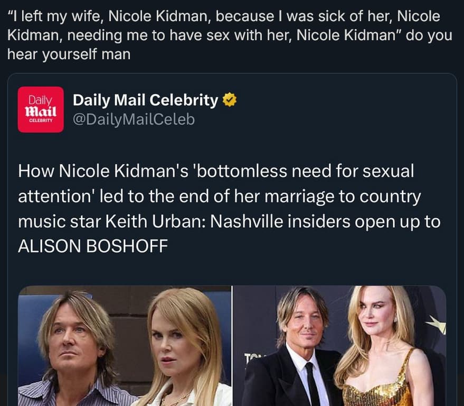Click the gold star behind the red-carpet couple
Image resolution: width=464 pixels, height=406 pixels.
point(437,324)
